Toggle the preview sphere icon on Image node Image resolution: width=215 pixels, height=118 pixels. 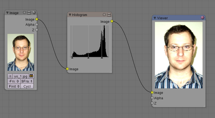(x=34, y=12)
